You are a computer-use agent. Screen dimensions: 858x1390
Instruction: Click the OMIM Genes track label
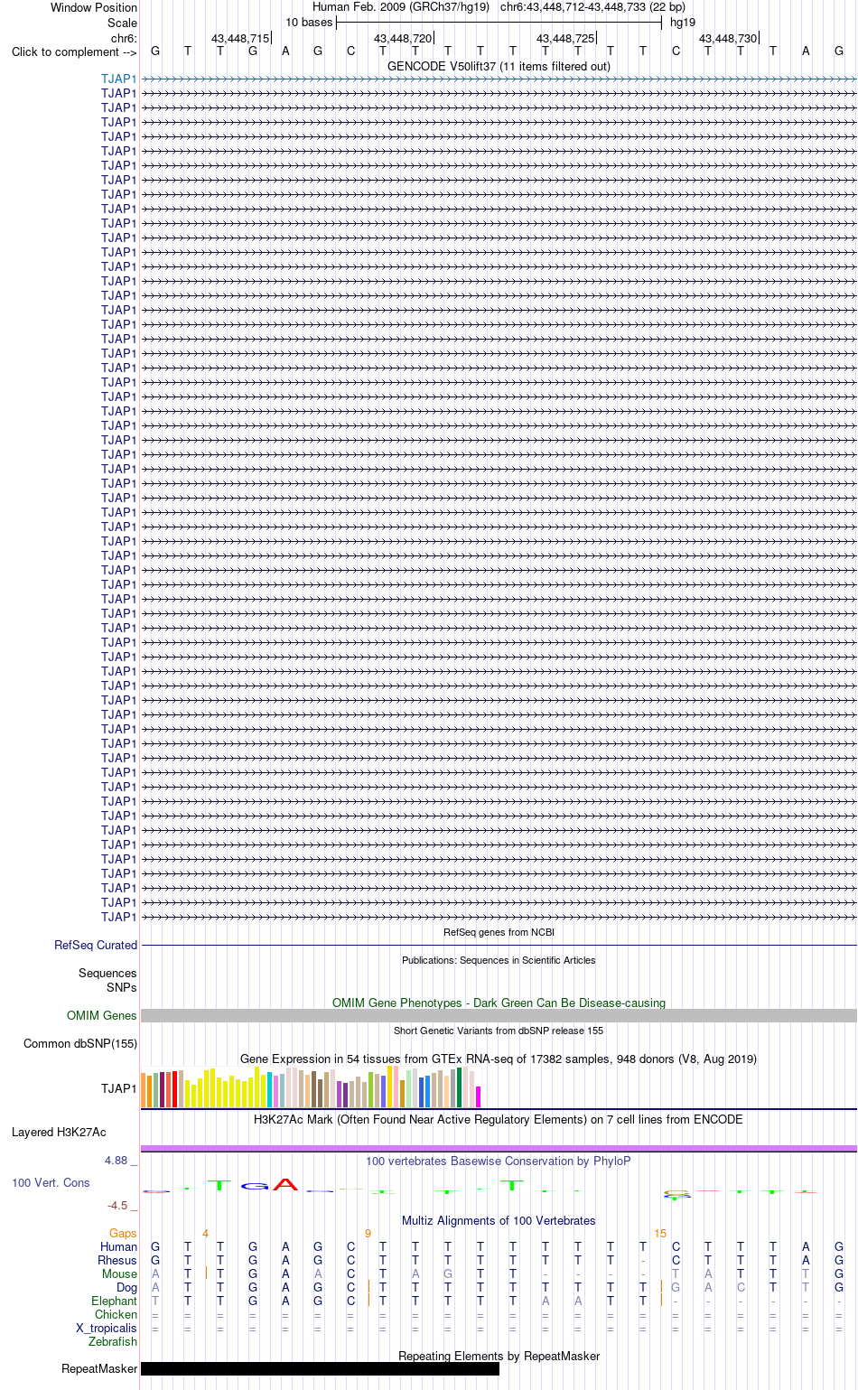click(x=102, y=1016)
